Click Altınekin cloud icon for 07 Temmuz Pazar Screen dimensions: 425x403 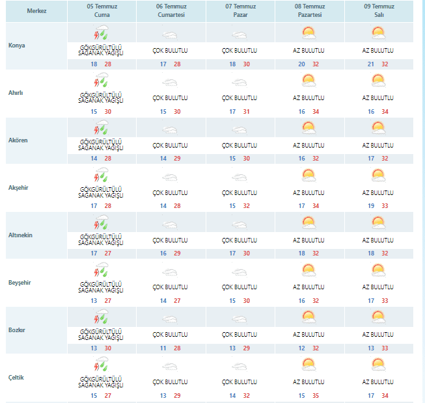239,223
